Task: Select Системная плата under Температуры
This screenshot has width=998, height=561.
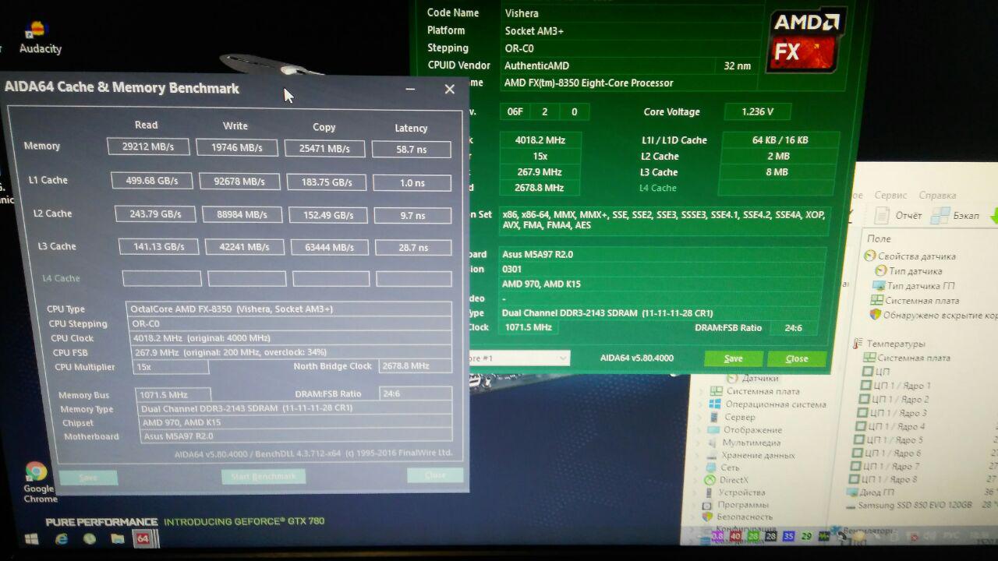Action: point(906,358)
